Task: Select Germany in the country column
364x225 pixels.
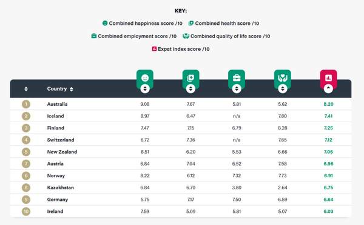Action: coord(58,200)
